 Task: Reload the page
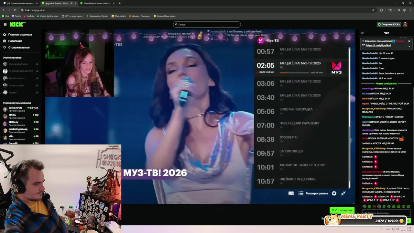[15, 10]
